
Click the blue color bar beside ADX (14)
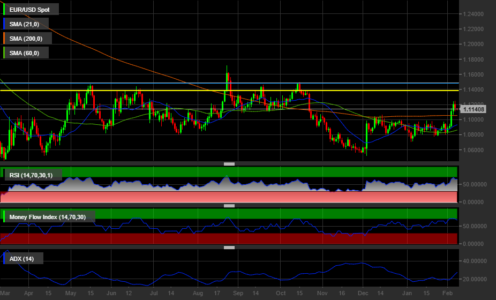[5, 259]
